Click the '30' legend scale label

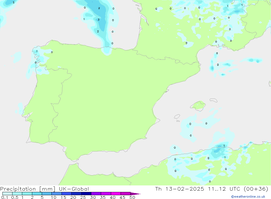click(x=93, y=197)
